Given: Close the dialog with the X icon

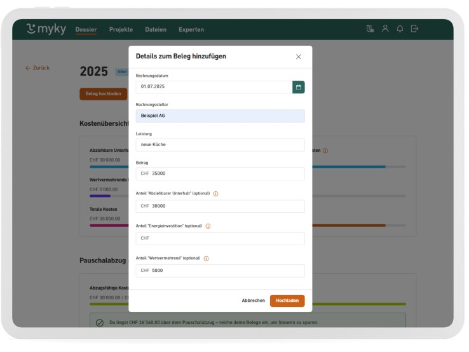Looking at the screenshot, I should pos(298,57).
